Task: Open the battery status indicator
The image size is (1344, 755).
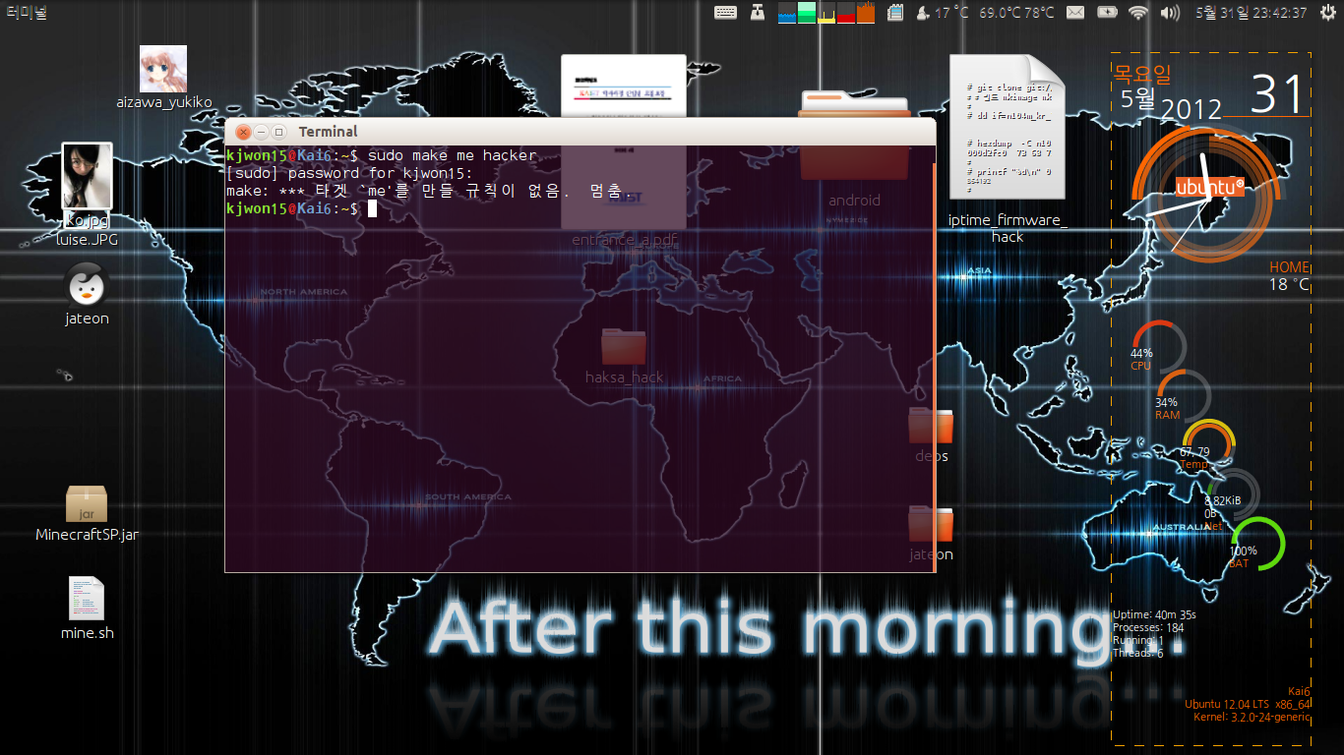Action: click(x=1107, y=13)
